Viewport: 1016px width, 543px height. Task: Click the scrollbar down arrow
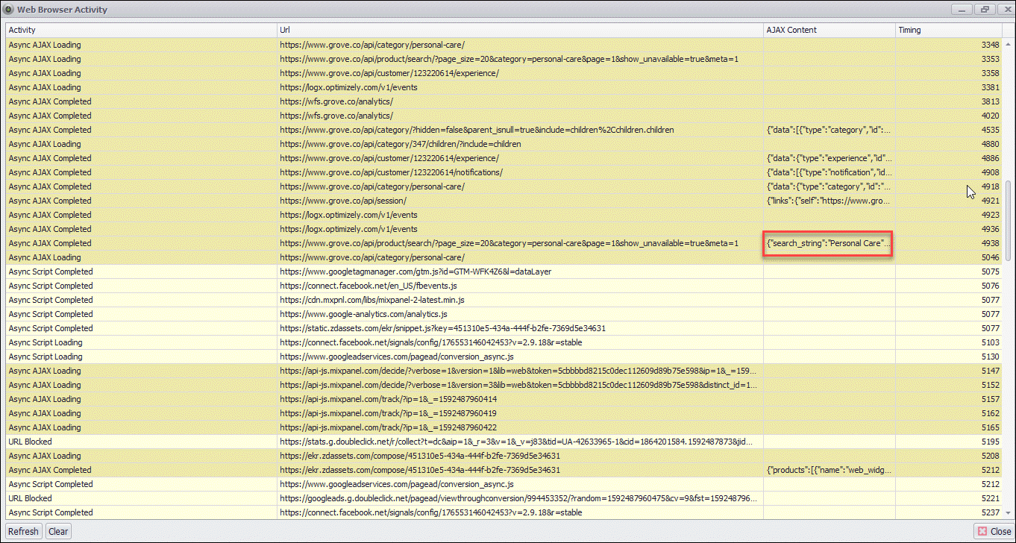coord(1009,514)
